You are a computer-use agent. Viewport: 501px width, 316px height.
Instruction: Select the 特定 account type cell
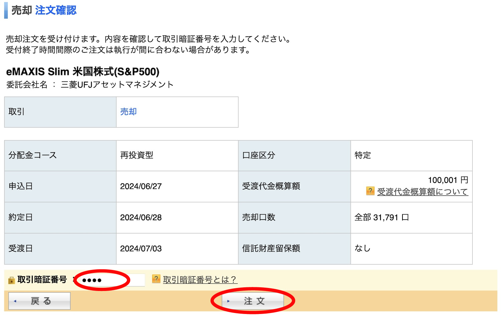click(x=411, y=155)
